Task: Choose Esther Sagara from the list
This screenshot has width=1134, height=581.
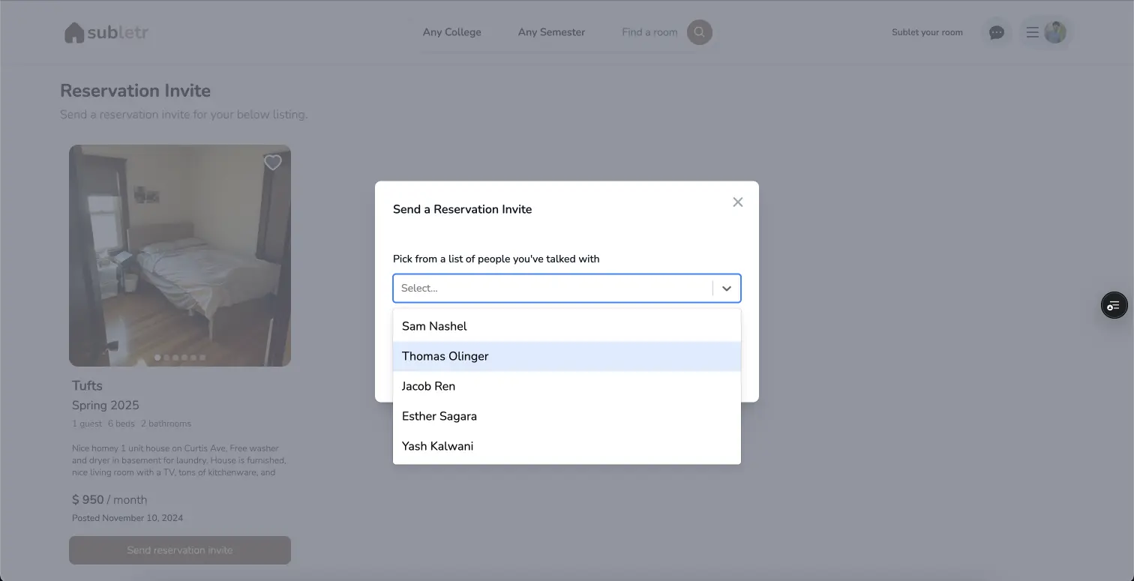Action: tap(567, 416)
